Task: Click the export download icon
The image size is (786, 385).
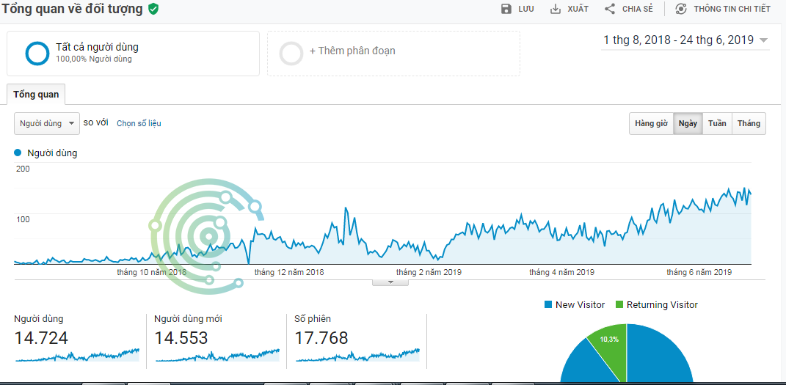Action: [556, 9]
